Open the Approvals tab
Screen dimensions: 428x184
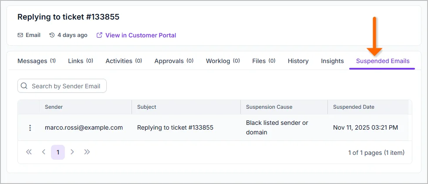coord(174,61)
